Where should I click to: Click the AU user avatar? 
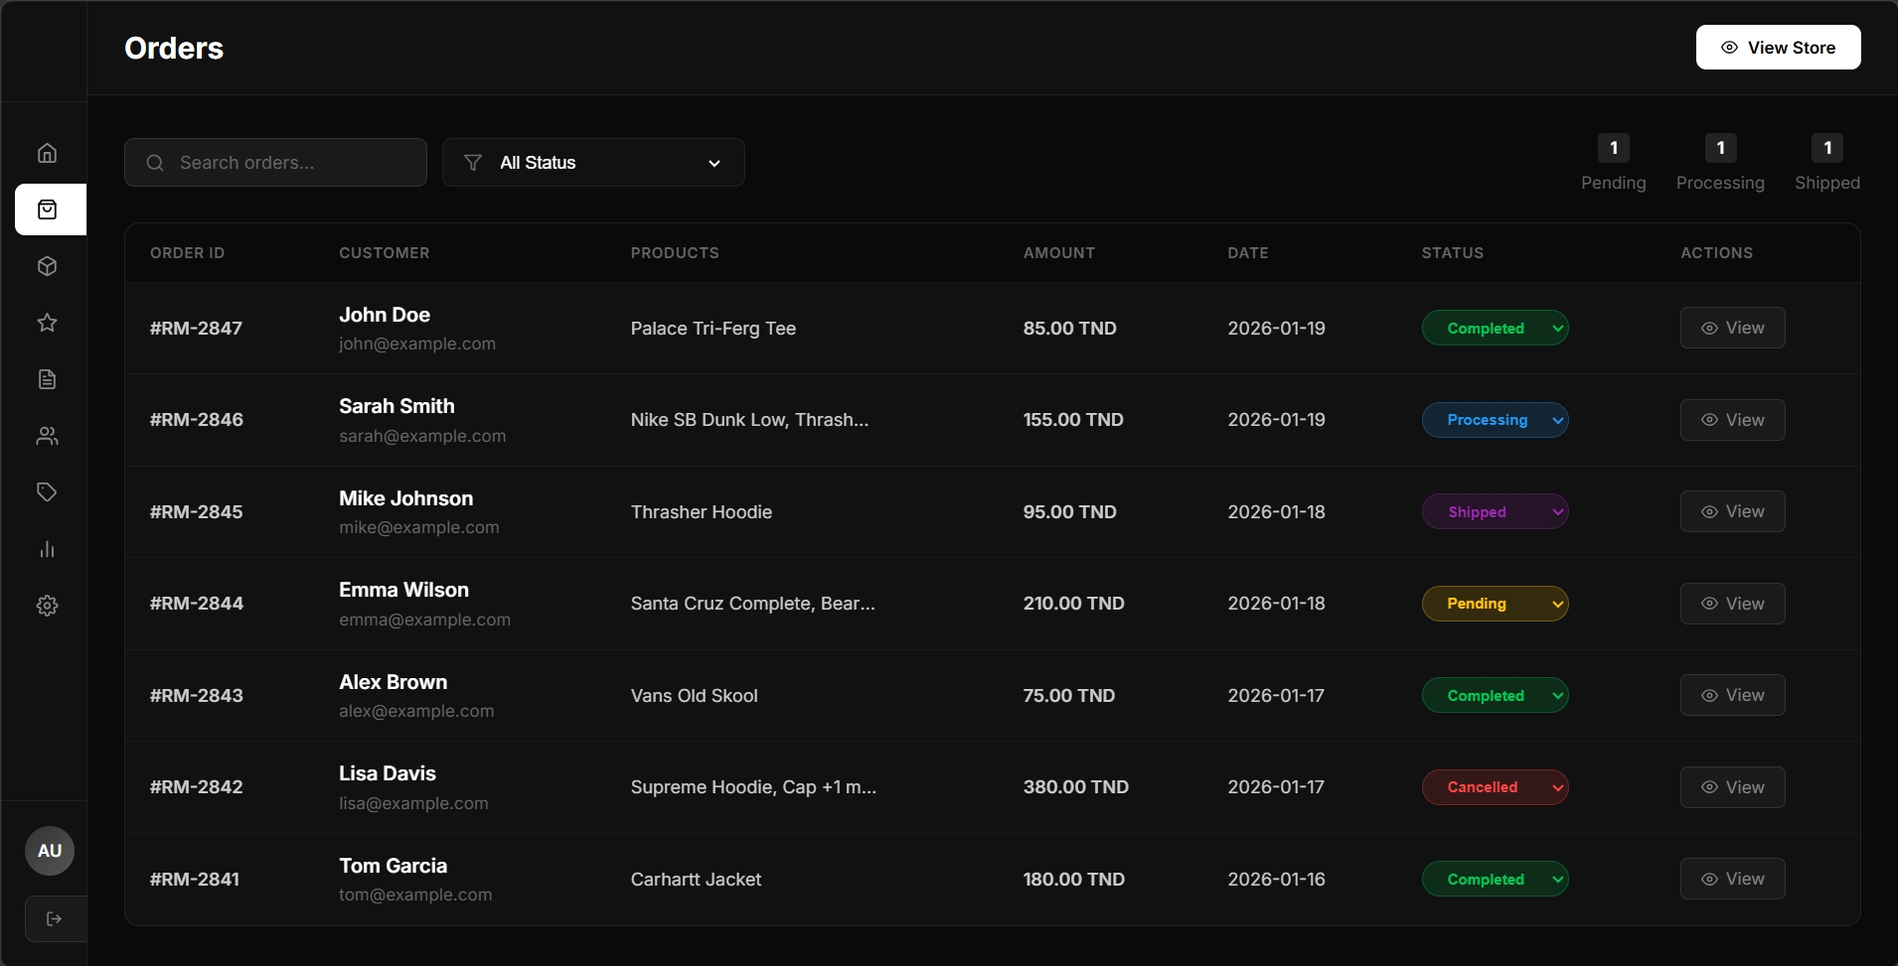point(50,851)
